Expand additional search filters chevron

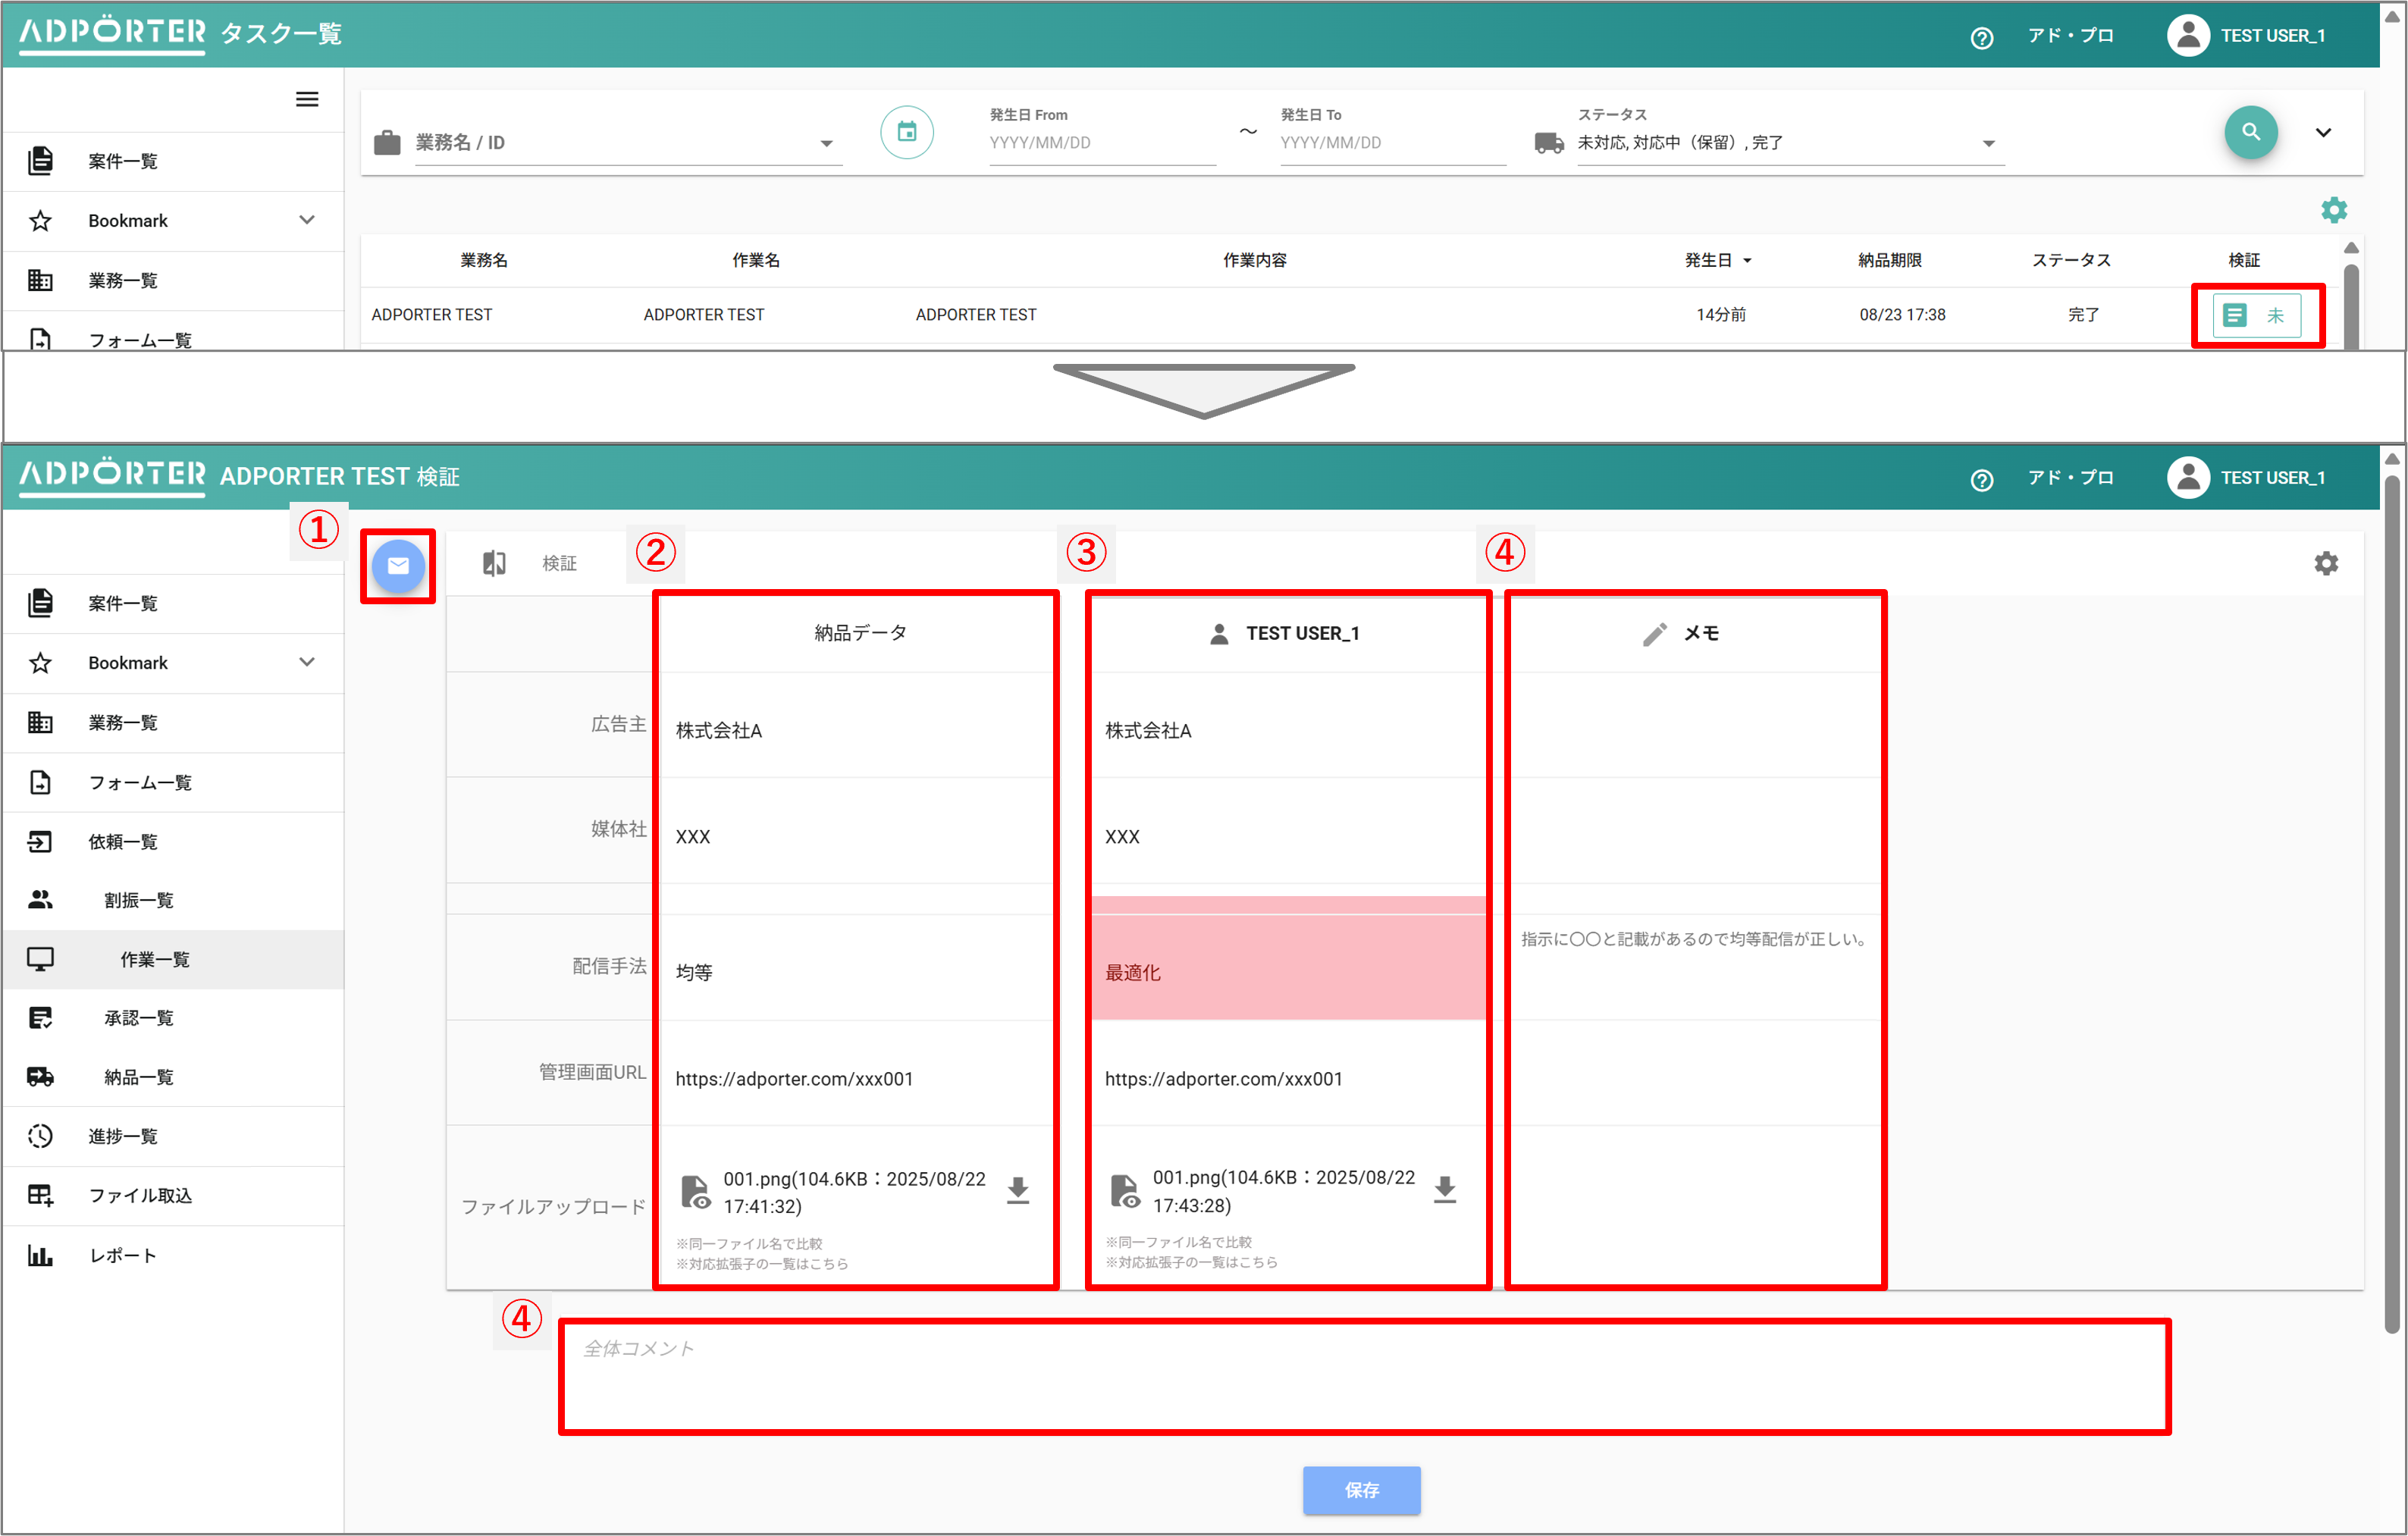(x=2323, y=132)
